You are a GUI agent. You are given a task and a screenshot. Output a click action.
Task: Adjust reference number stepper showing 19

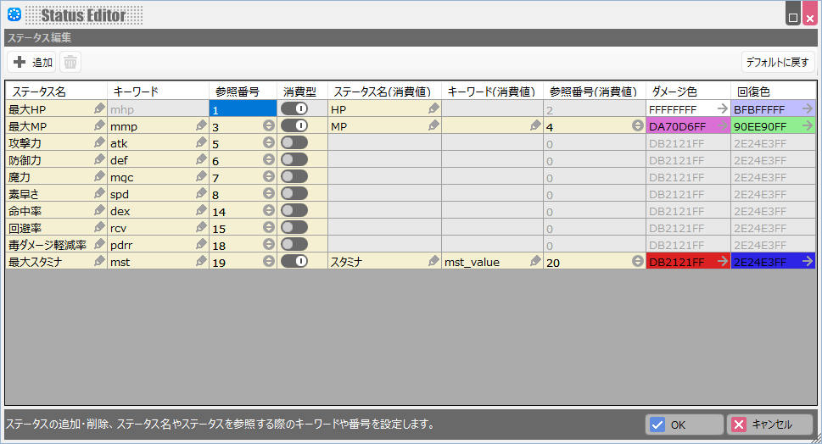coord(269,262)
